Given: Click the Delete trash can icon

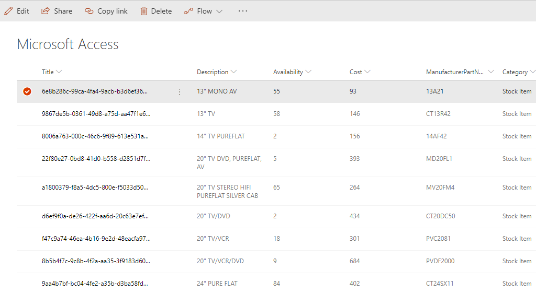Looking at the screenshot, I should pyautogui.click(x=144, y=11).
